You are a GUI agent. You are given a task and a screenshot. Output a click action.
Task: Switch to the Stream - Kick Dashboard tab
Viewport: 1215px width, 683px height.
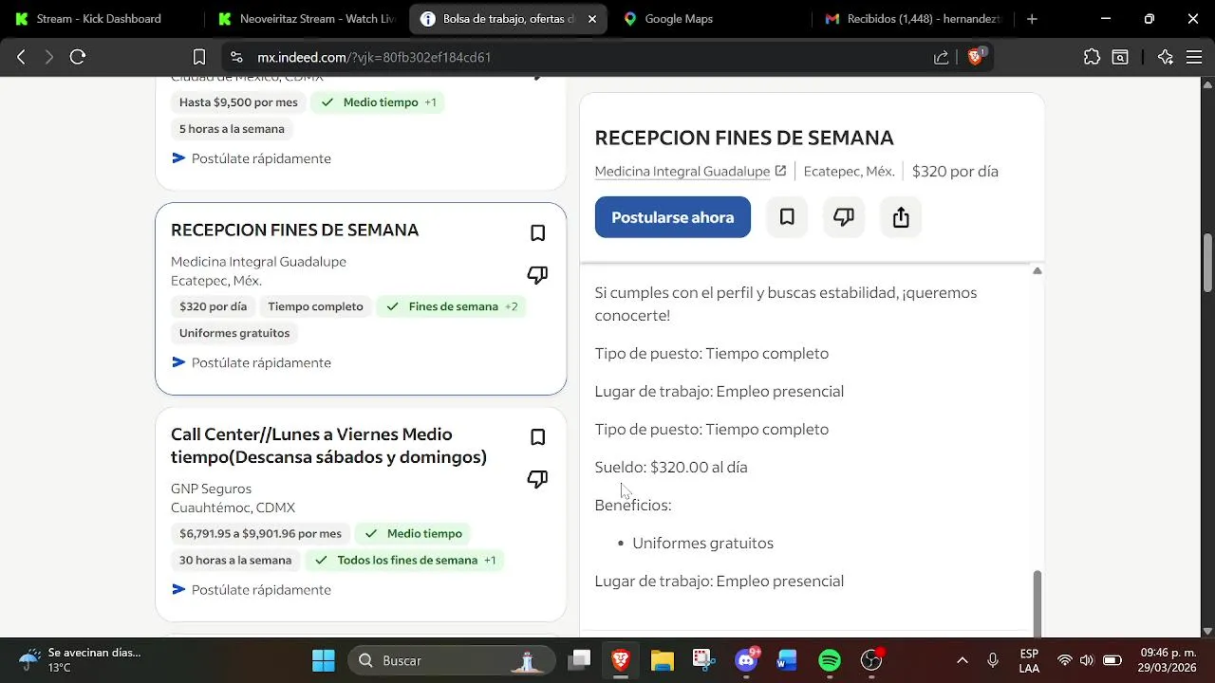point(100,19)
